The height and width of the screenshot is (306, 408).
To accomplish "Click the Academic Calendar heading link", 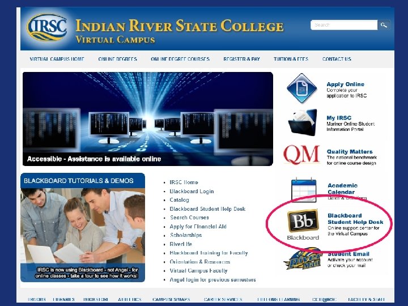I will [343, 189].
